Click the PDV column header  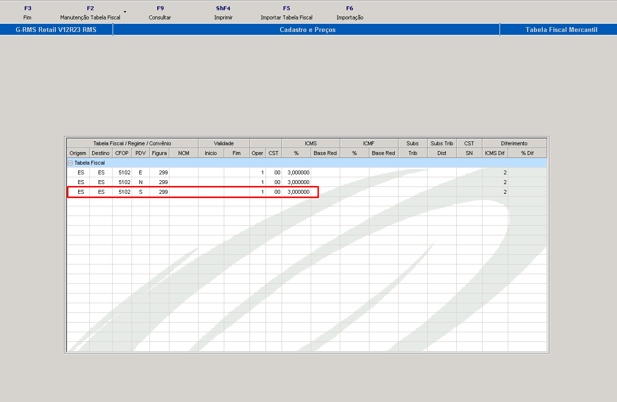tap(141, 153)
